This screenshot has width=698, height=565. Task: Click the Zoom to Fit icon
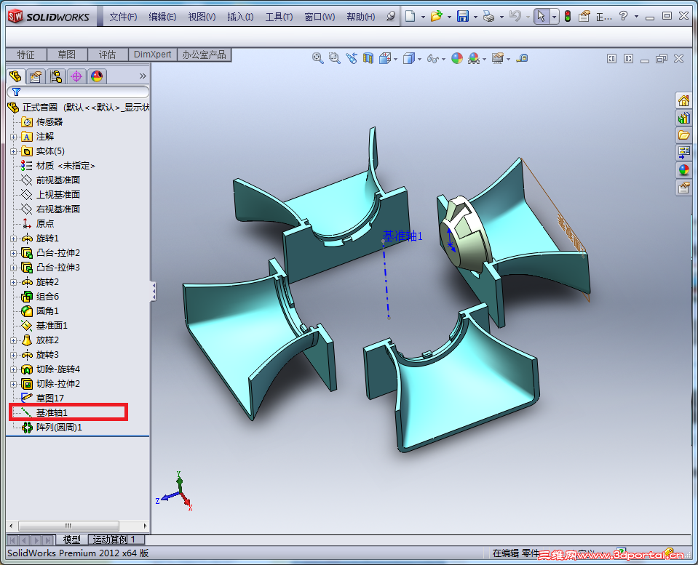pyautogui.click(x=317, y=58)
